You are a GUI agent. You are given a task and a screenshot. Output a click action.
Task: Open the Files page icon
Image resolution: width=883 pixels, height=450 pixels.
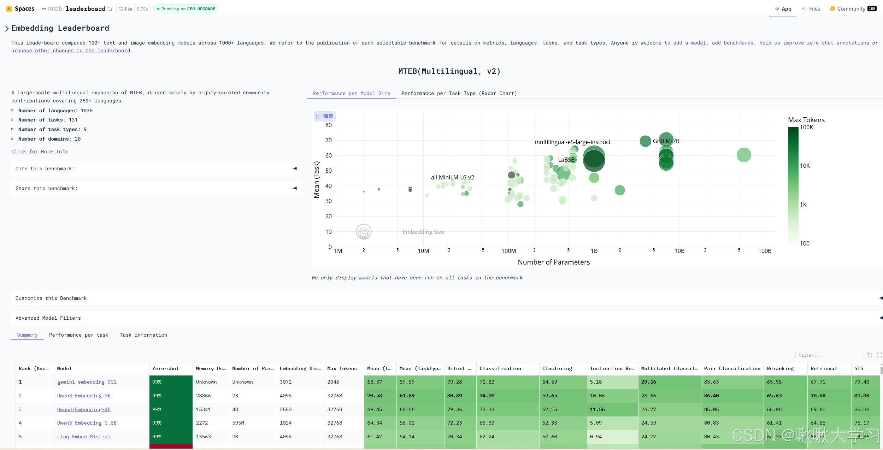(x=804, y=8)
